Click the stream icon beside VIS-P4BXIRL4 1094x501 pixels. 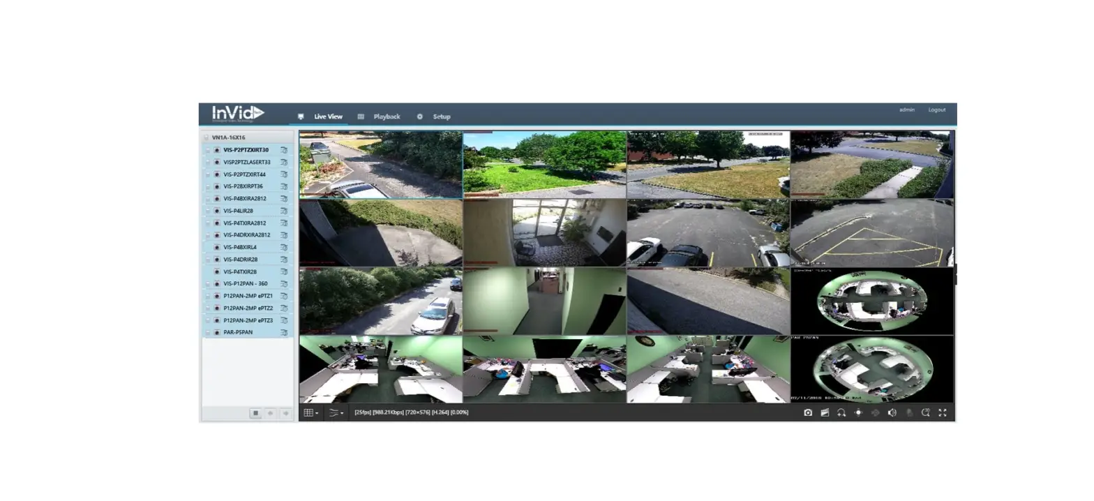[284, 247]
